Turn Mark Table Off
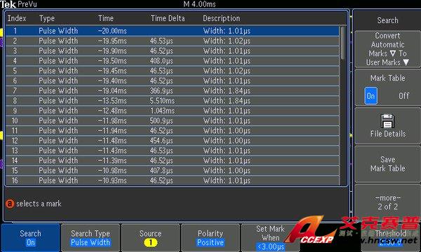The width and height of the screenshot is (421, 252). [x=404, y=96]
